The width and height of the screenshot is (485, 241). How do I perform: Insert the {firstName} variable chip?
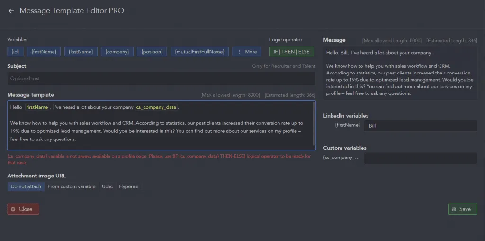coord(44,52)
